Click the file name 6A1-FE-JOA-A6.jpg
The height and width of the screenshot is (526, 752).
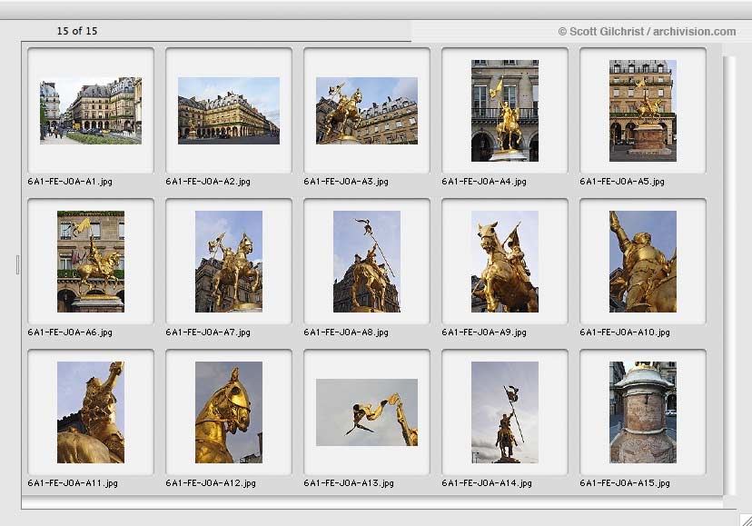coord(70,332)
